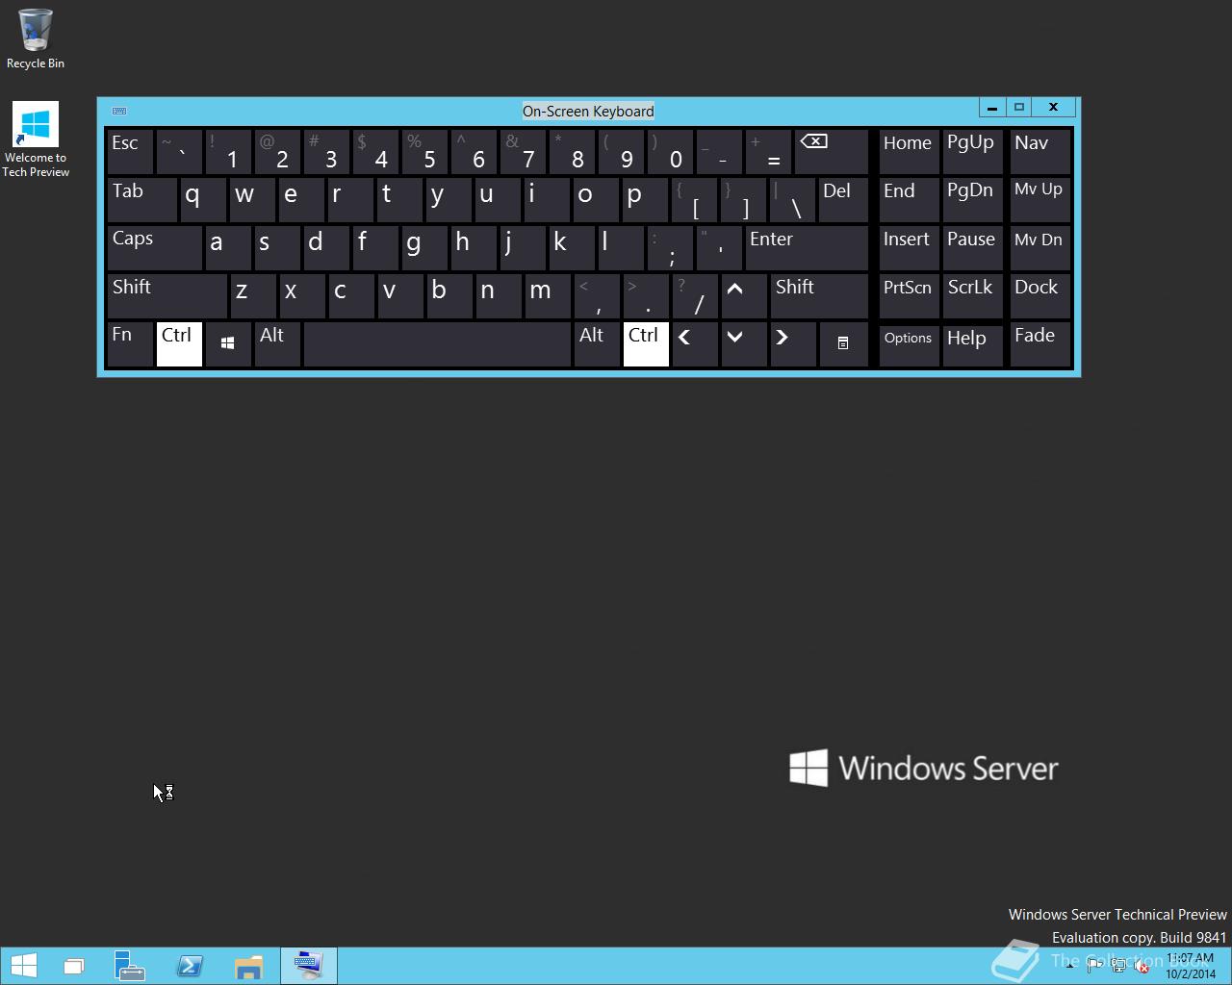1232x985 pixels.
Task: Click the taskbar clock showing 10/2/2014
Action: (1191, 967)
